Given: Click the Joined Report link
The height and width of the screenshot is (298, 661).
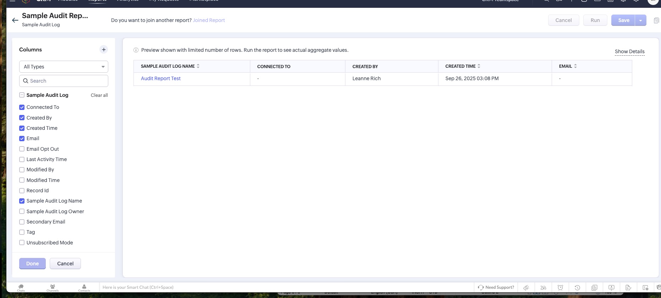Looking at the screenshot, I should coord(209,20).
